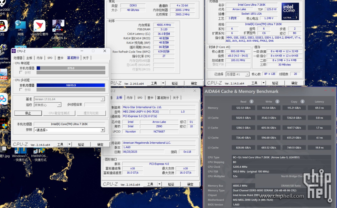Click the CPU 多线程 score progress bar
This screenshot has height=208, width=337.
click(71, 85)
